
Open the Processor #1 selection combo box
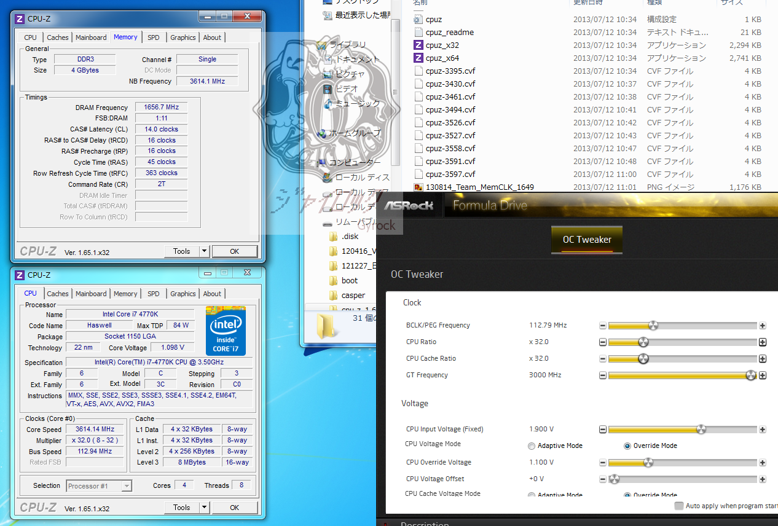pos(99,486)
